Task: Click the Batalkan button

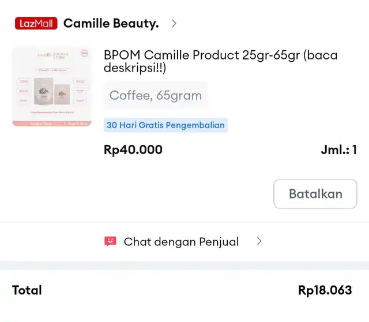Action: [315, 194]
